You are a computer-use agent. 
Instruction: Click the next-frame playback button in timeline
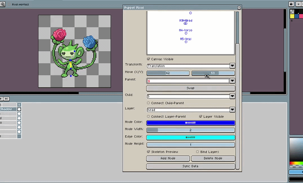(6, 99)
